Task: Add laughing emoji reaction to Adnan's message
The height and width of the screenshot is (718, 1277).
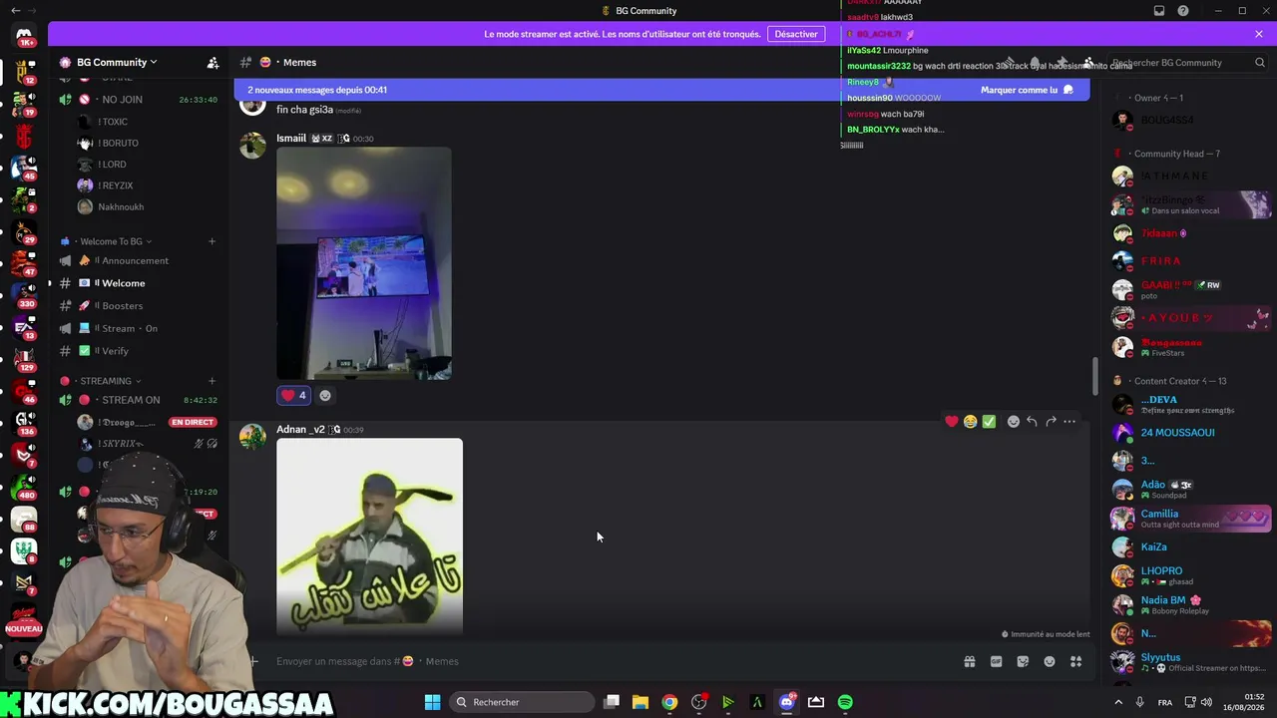Action: tap(970, 422)
